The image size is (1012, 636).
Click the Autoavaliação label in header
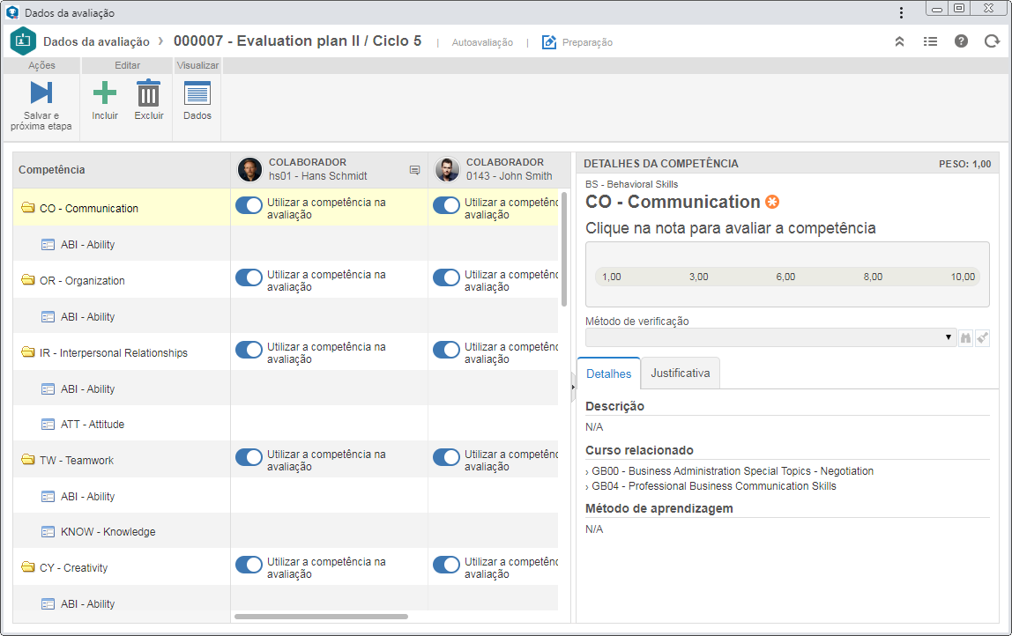click(482, 42)
